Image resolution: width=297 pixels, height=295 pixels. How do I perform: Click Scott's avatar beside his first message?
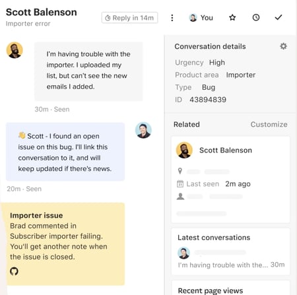15,50
